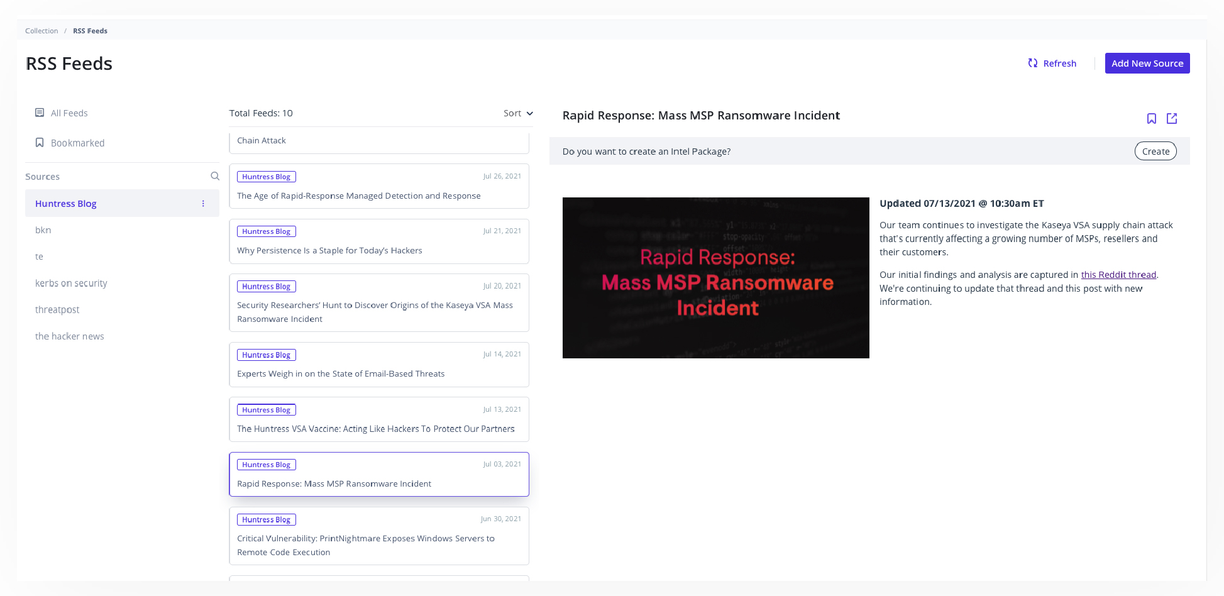Click Huntress Blog tag on Jul 13 card

tap(267, 410)
